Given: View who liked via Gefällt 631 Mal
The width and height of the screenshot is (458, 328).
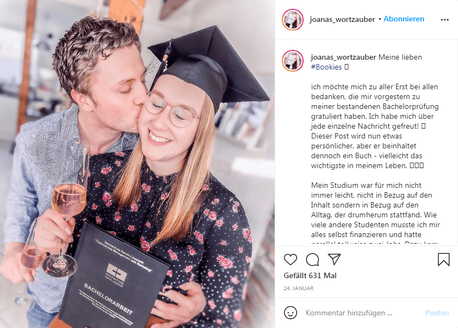Looking at the screenshot, I should 310,275.
